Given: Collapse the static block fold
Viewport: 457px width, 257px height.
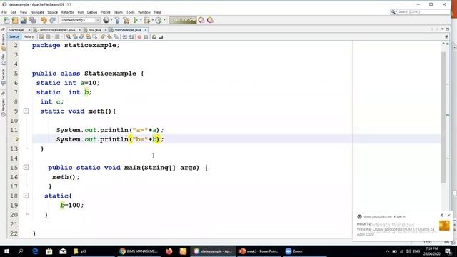Looking at the screenshot, I should pos(26,195).
